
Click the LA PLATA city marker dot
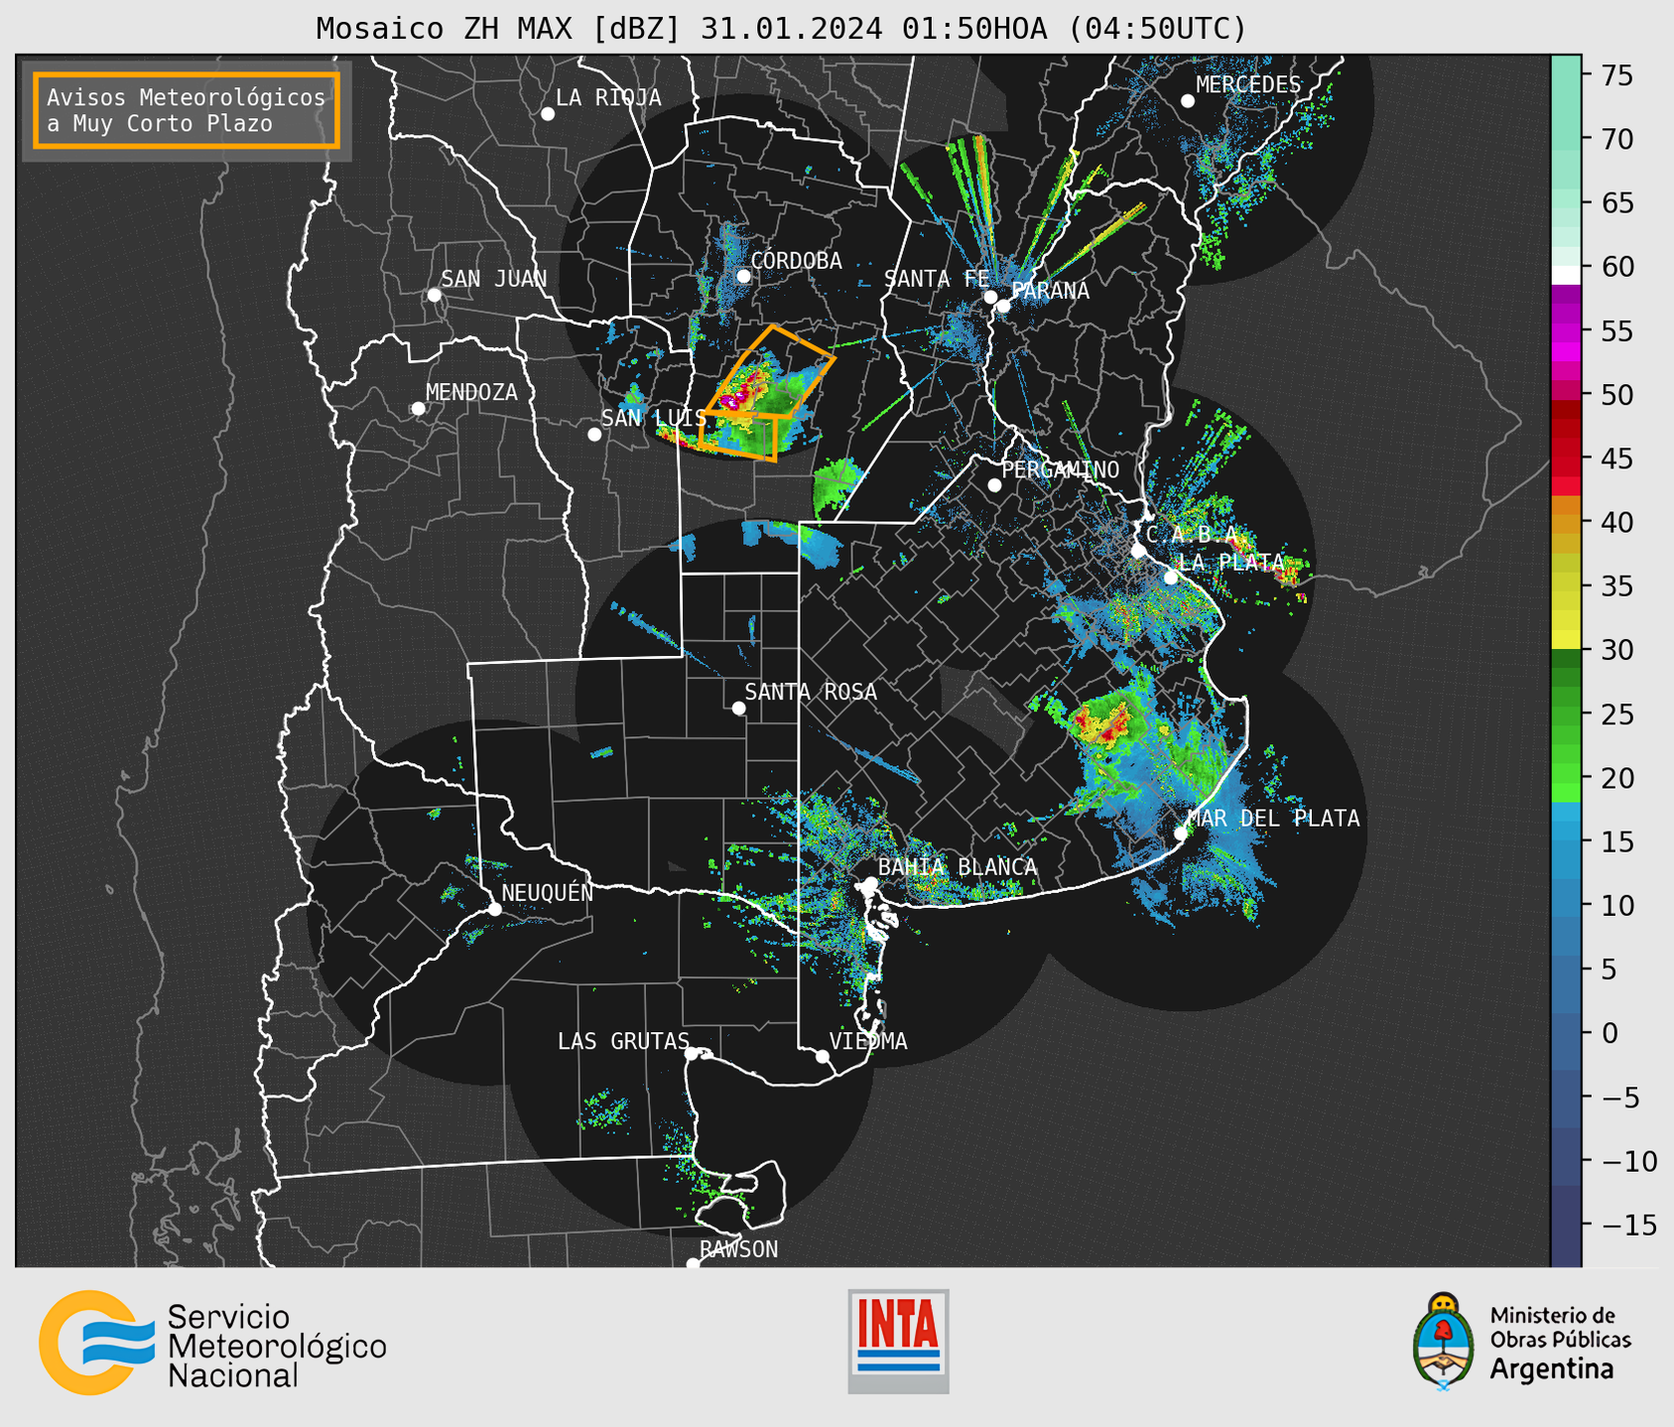tap(1171, 578)
